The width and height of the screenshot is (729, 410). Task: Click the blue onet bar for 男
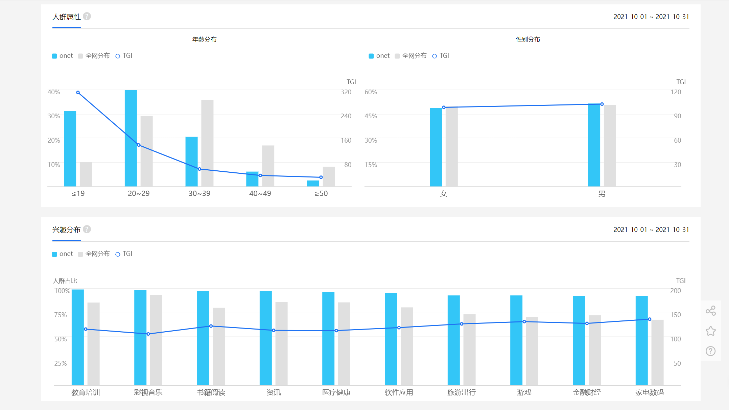(x=594, y=145)
